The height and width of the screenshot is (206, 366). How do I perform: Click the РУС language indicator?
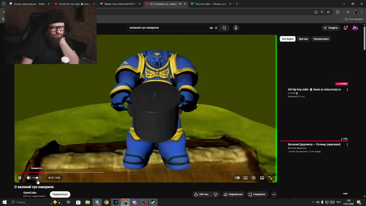click(339, 202)
